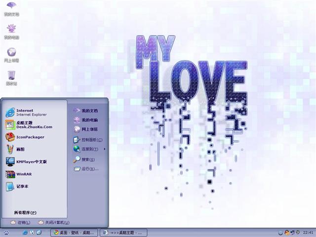The width and height of the screenshot is (316, 237).
Task: Open 搜索(S) from the start menu
Action: pyautogui.click(x=84, y=159)
